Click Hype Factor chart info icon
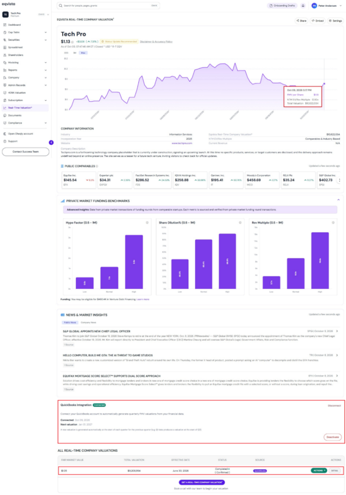Viewport: 346px width, 495px height. click(x=147, y=222)
